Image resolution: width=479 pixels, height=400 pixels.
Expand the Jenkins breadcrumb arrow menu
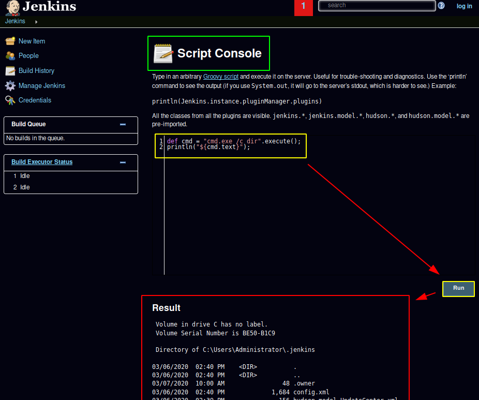coord(36,22)
